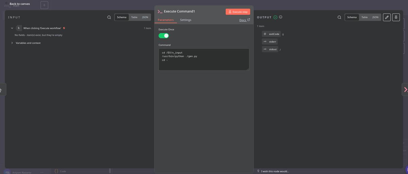This screenshot has height=174, width=408.
Task: Click the red lightning bolt icon
Action: point(64,28)
